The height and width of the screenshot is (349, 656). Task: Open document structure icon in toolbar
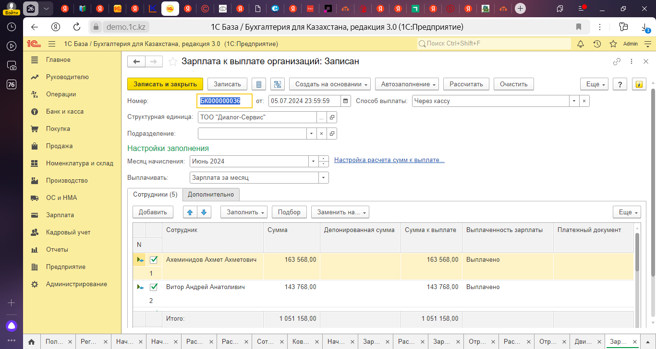coord(278,84)
